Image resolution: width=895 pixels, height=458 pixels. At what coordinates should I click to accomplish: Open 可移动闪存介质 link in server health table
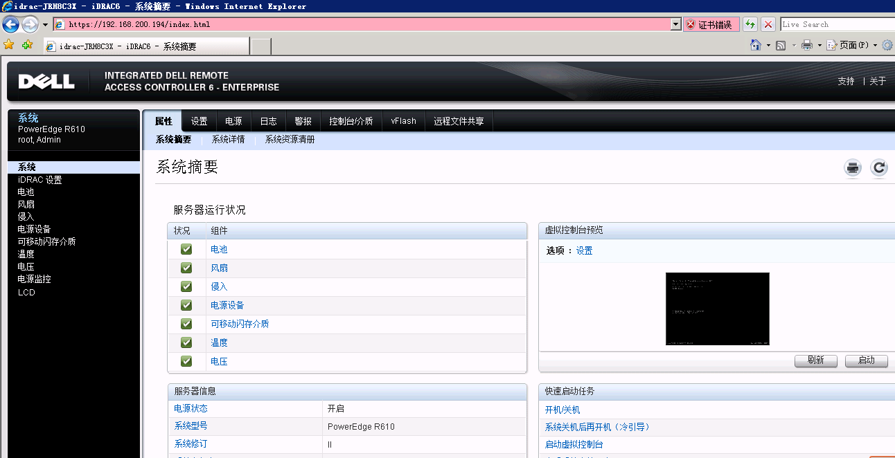click(x=240, y=324)
